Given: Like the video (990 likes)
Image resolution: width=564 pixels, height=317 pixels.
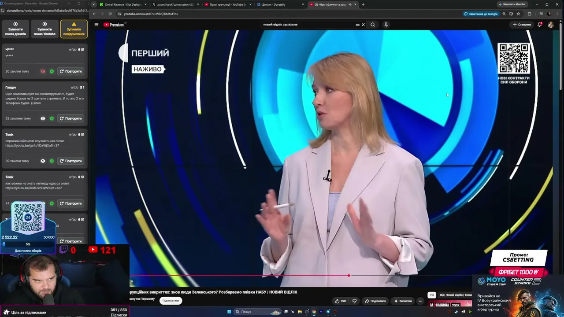Looking at the screenshot, I should [340, 301].
